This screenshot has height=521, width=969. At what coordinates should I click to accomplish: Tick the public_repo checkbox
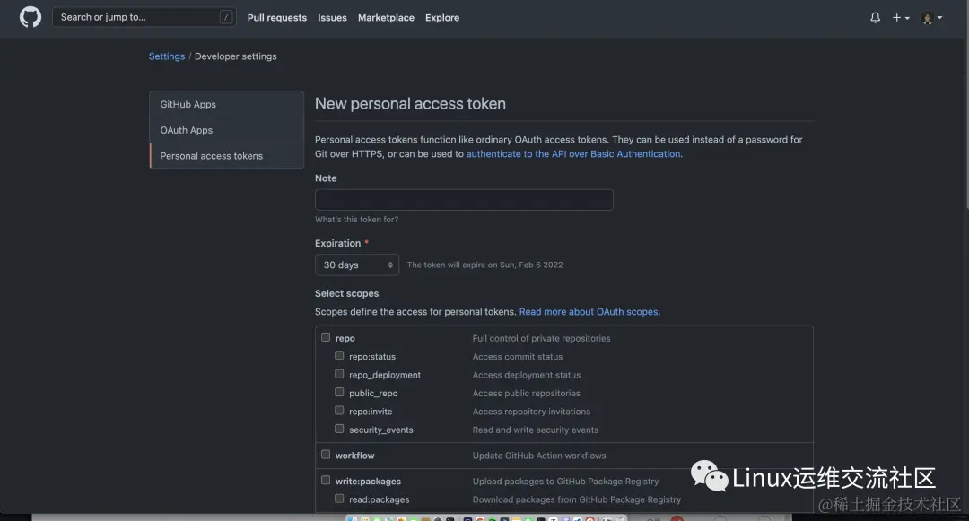(339, 393)
